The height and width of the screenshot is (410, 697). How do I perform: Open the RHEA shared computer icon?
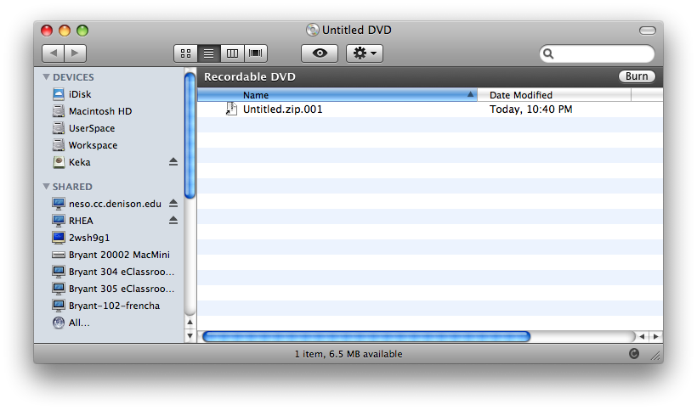59,221
